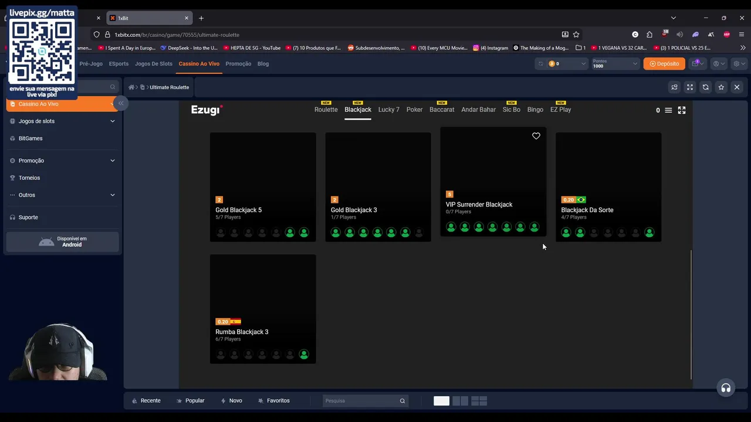Open Promoção in top navigation
751x422 pixels.
pos(238,64)
